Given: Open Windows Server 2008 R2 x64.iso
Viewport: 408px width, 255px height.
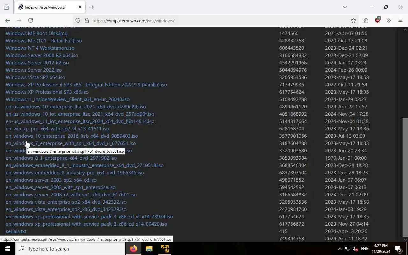Looking at the screenshot, I should click(42, 55).
